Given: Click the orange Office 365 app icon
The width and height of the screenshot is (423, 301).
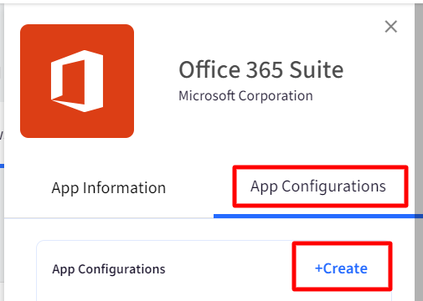Looking at the screenshot, I should pyautogui.click(x=77, y=81).
